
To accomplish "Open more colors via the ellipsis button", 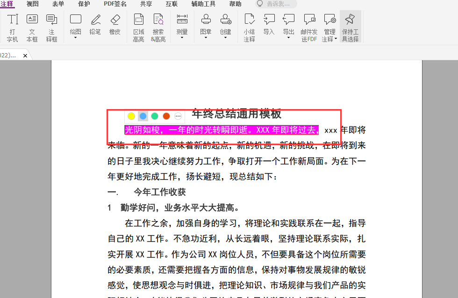I will point(178,116).
